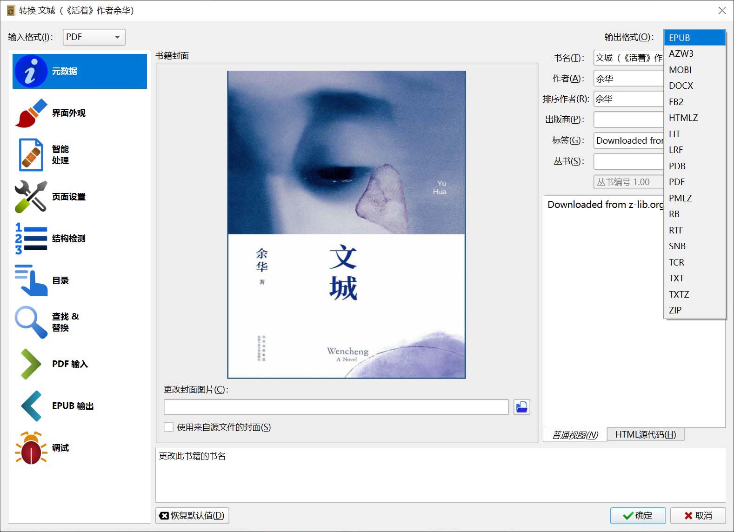
Task: Choose PMLZ from the output format list
Action: coord(695,198)
